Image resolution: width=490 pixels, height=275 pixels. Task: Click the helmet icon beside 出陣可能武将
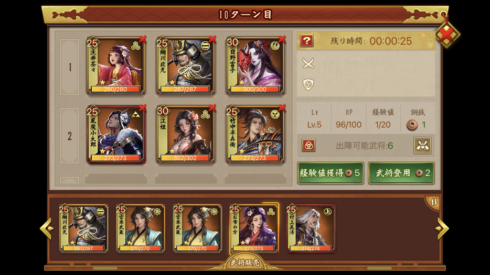[x=422, y=146]
